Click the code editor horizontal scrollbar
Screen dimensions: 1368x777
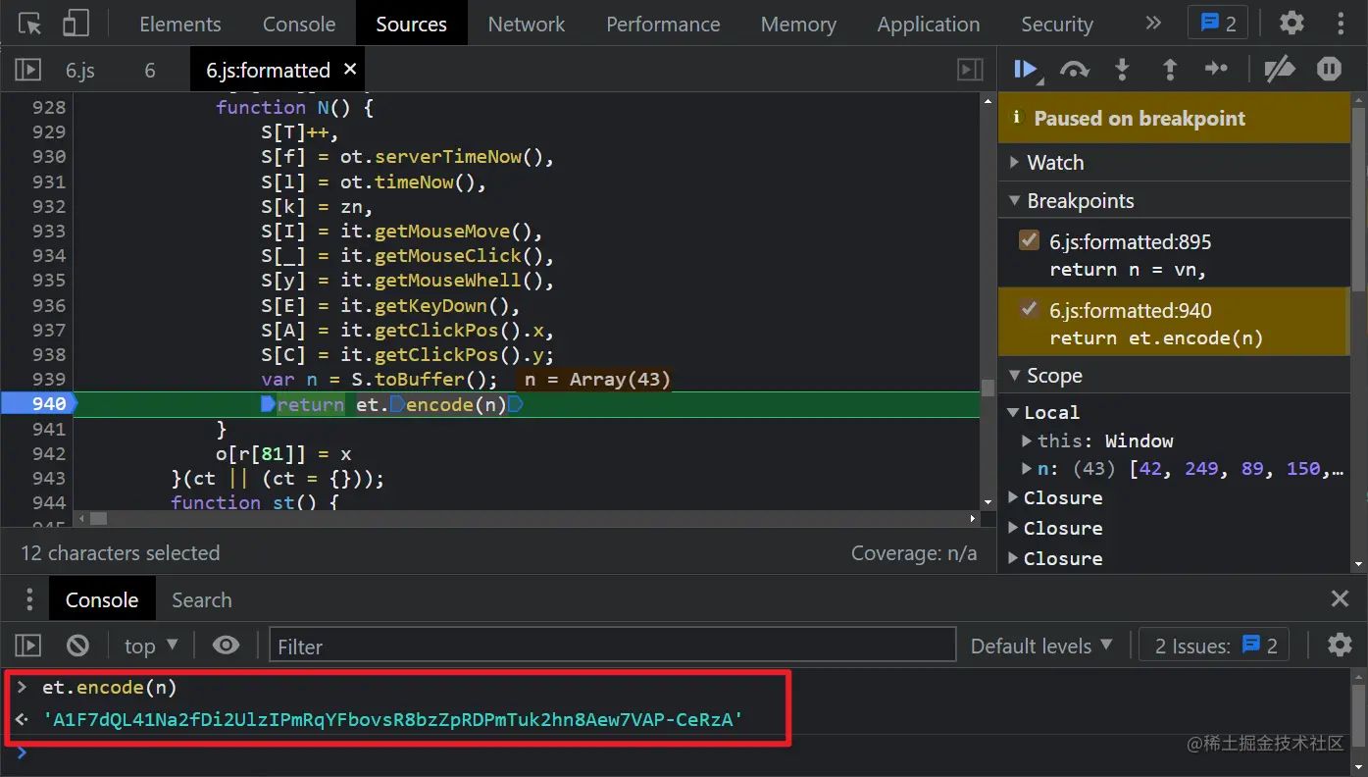click(98, 518)
